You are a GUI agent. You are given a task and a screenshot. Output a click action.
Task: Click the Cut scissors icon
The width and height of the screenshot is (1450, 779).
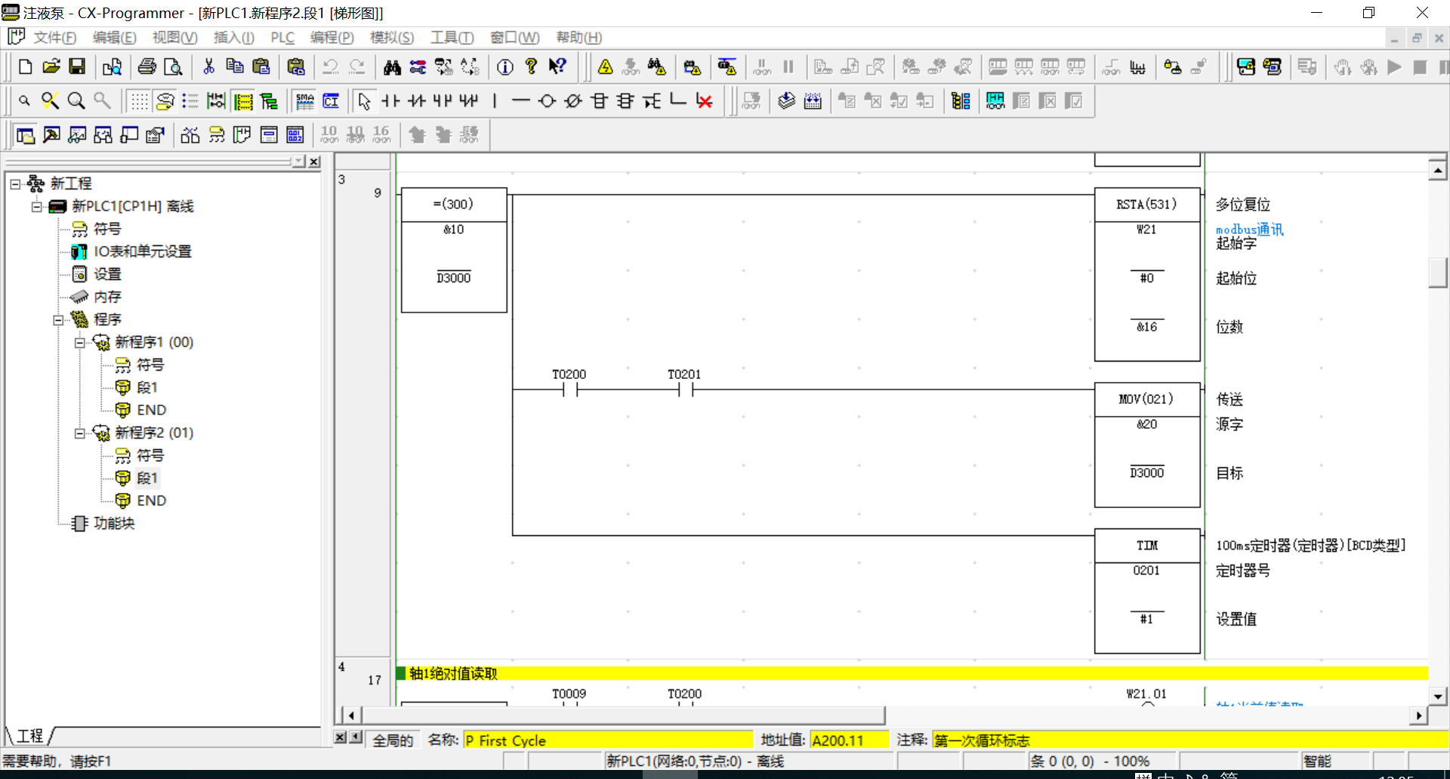coord(209,67)
